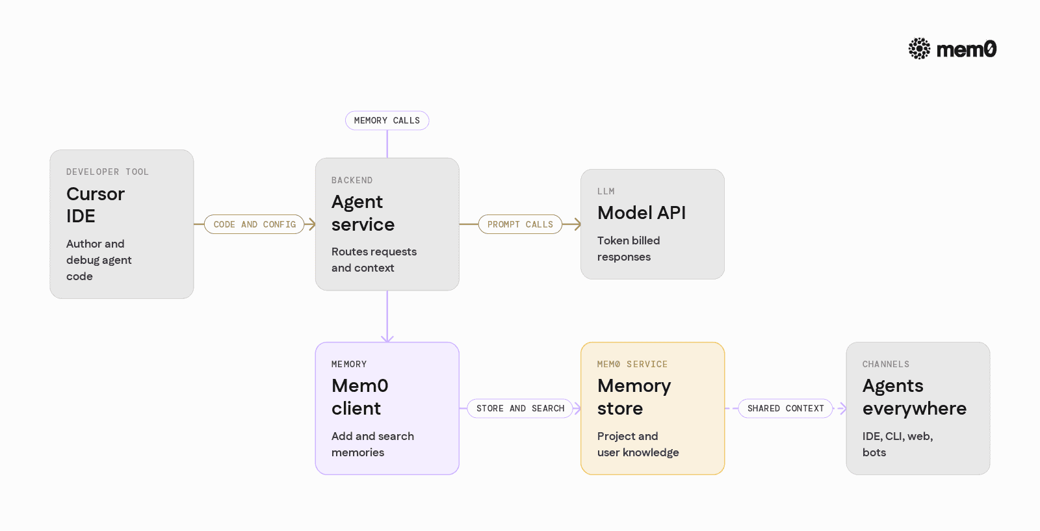Click the Agents everywhere card title
The width and height of the screenshot is (1040, 531).
click(915, 397)
